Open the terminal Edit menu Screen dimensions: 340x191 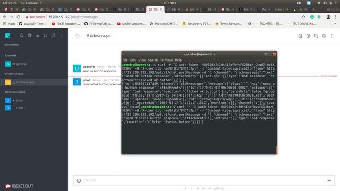[133, 60]
